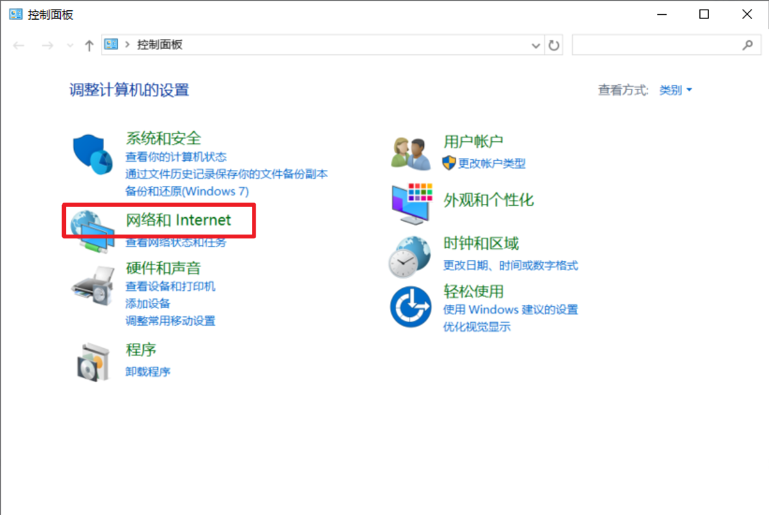The image size is (769, 515).
Task: Open recent locations dropdown arrow
Action: click(70, 45)
